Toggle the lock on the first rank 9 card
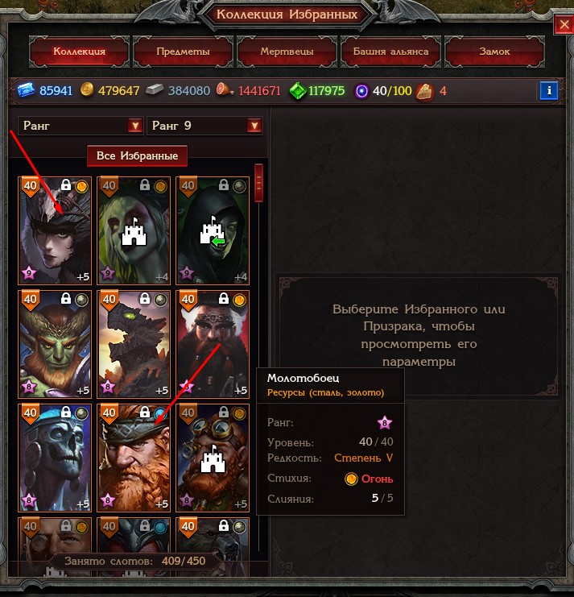The width and height of the screenshot is (574, 597). [x=66, y=185]
